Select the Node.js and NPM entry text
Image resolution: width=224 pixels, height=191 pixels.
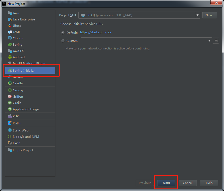pos(26,137)
